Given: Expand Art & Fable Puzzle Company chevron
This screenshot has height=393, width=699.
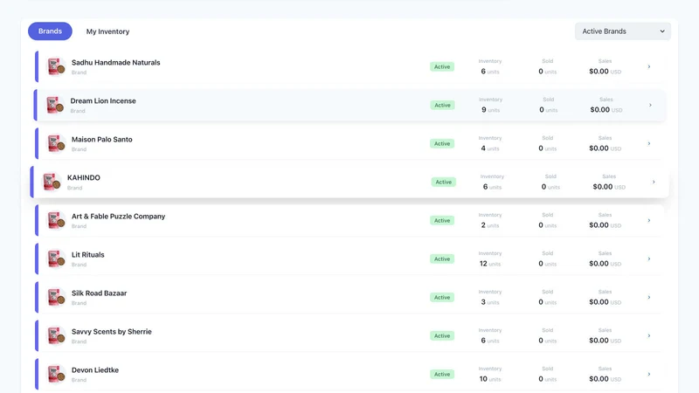Looking at the screenshot, I should [649, 221].
